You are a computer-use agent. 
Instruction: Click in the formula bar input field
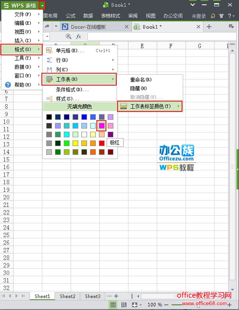click(x=162, y=37)
